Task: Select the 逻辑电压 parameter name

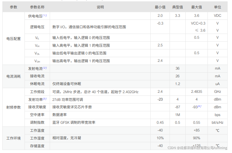Action: (x=37, y=27)
